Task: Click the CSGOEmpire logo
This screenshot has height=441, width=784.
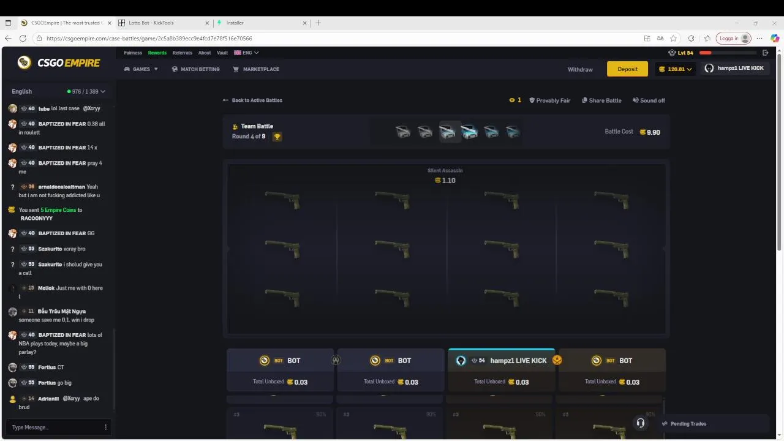Action: pyautogui.click(x=58, y=62)
